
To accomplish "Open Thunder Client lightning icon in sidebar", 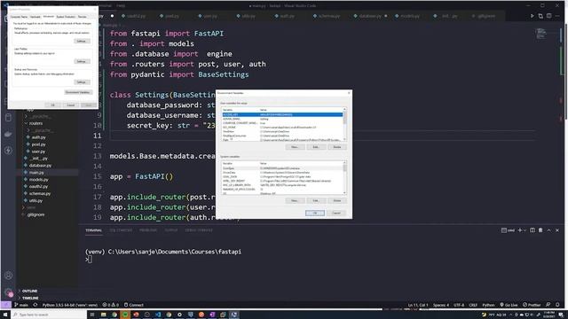I will pos(8,150).
